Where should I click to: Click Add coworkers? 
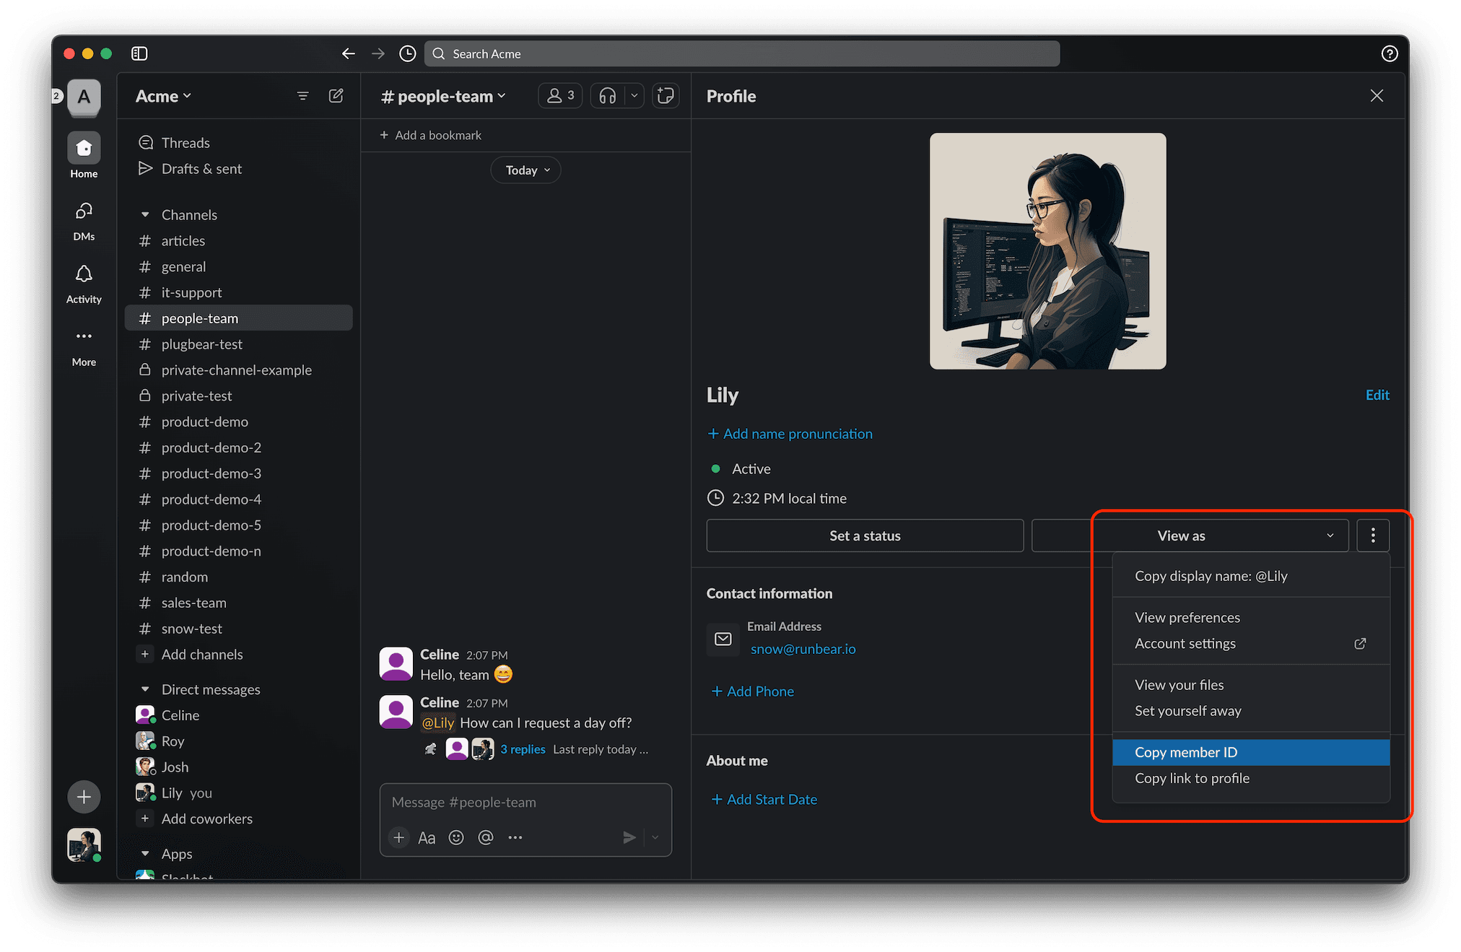click(239, 818)
